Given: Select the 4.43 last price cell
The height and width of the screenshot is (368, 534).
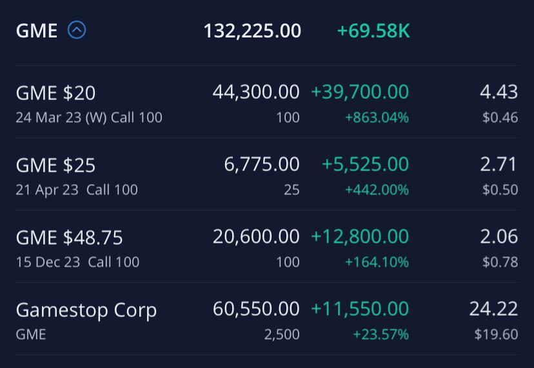Looking at the screenshot, I should pyautogui.click(x=499, y=92).
